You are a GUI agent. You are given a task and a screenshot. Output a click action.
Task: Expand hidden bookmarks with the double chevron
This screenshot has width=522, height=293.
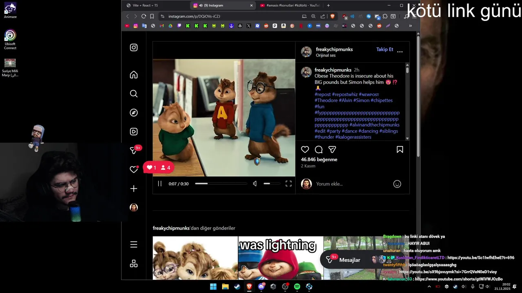pos(410,26)
